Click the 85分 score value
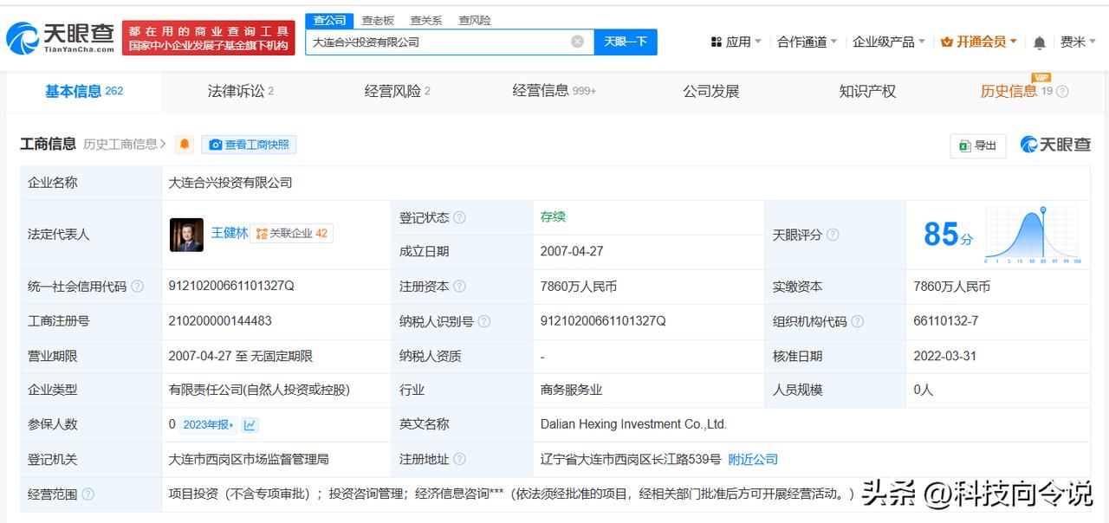 (x=948, y=235)
